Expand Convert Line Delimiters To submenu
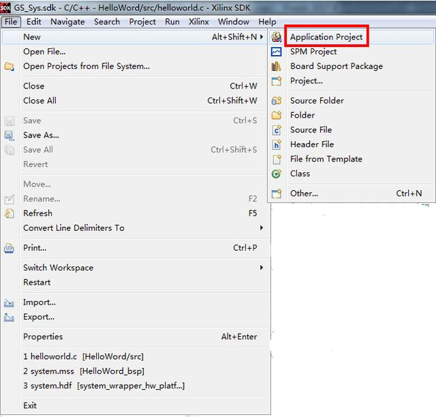The image size is (436, 417). 262,228
